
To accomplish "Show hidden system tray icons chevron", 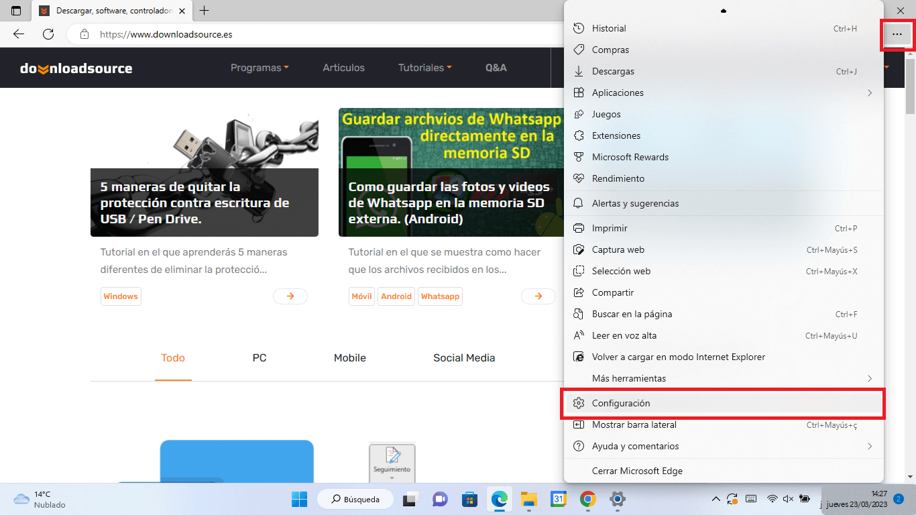I will (x=716, y=499).
